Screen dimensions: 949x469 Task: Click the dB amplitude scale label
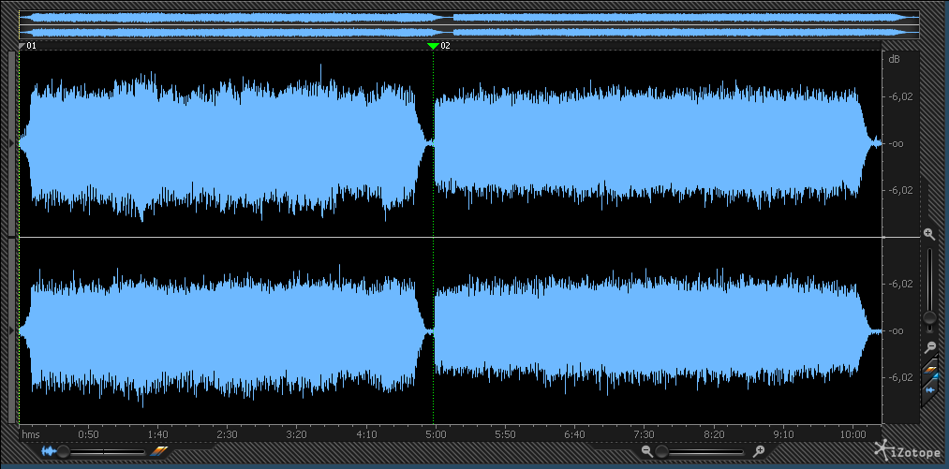(x=894, y=59)
